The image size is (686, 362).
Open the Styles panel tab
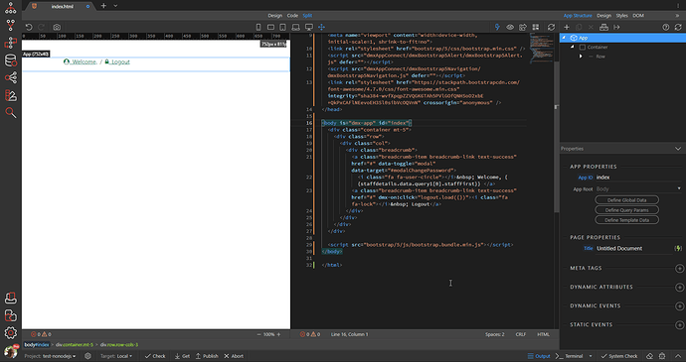621,15
